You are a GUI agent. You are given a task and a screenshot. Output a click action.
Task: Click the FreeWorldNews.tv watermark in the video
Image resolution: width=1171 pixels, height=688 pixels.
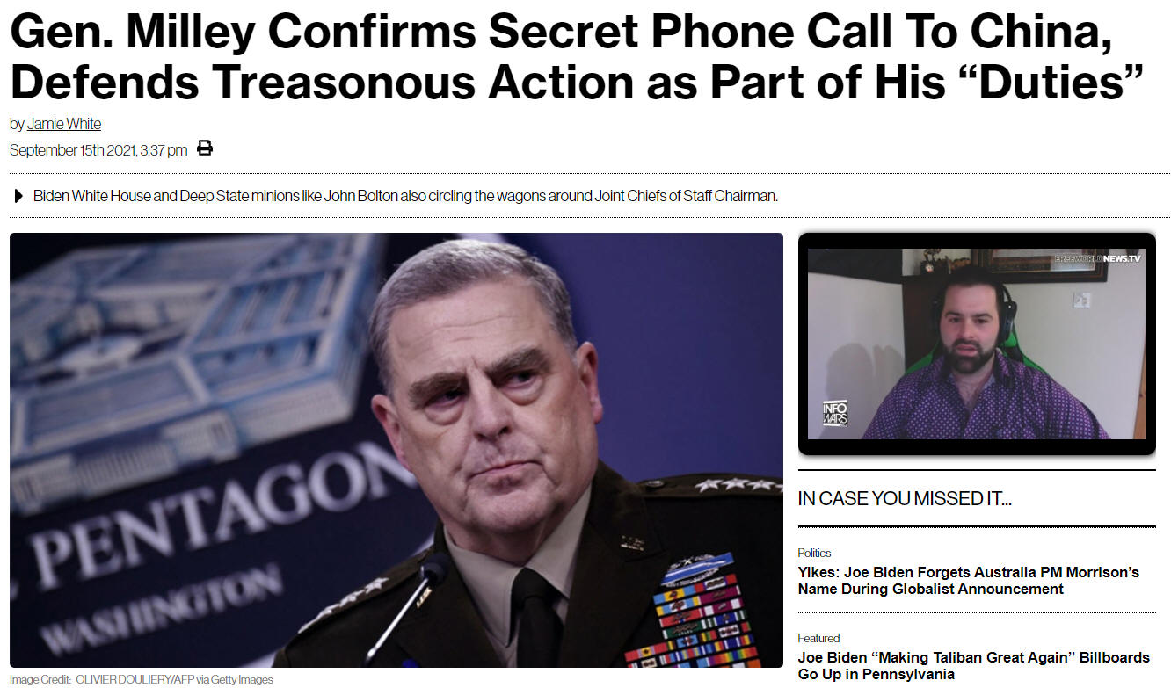click(x=1097, y=258)
